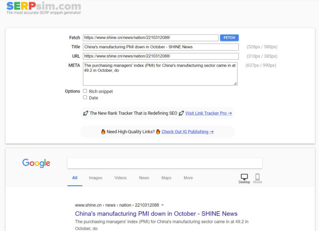This screenshot has height=231, width=319.
Task: Open the News search tab
Action: (144, 178)
